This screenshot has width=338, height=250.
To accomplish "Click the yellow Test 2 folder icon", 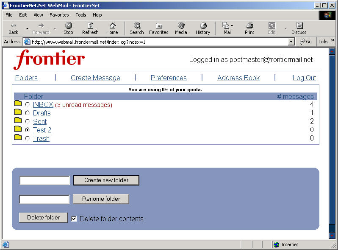I will click(x=18, y=129).
